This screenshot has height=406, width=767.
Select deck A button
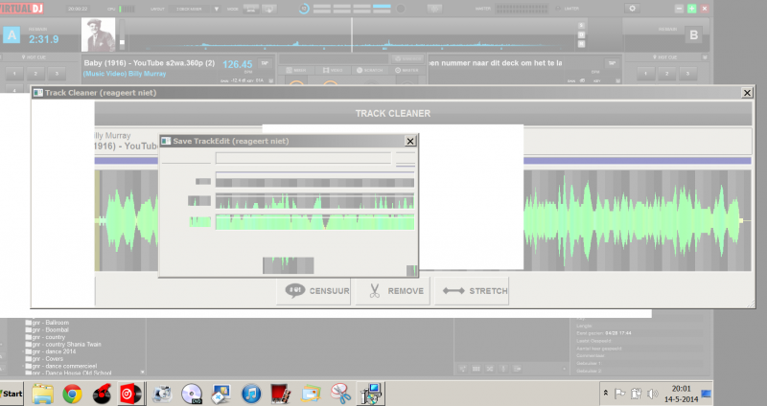[x=12, y=35]
